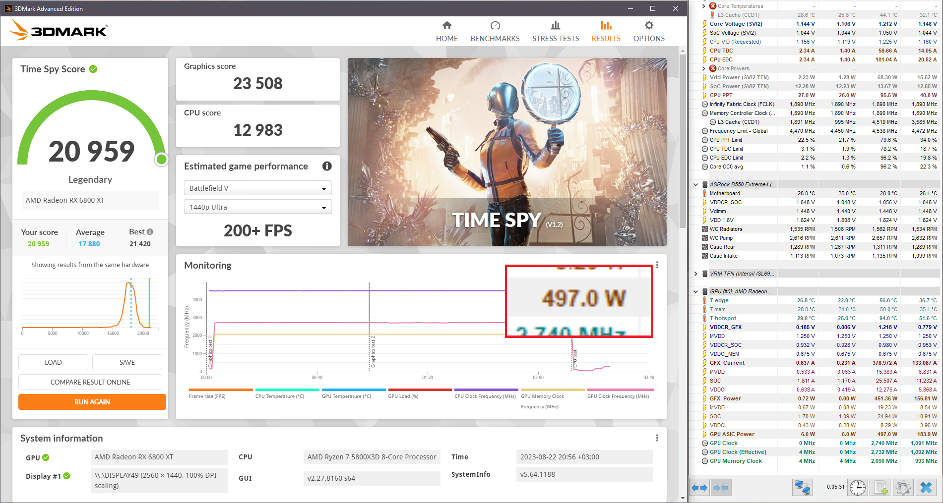
Task: Toggle CPU Clock Frequency series in legend
Action: tap(486, 393)
